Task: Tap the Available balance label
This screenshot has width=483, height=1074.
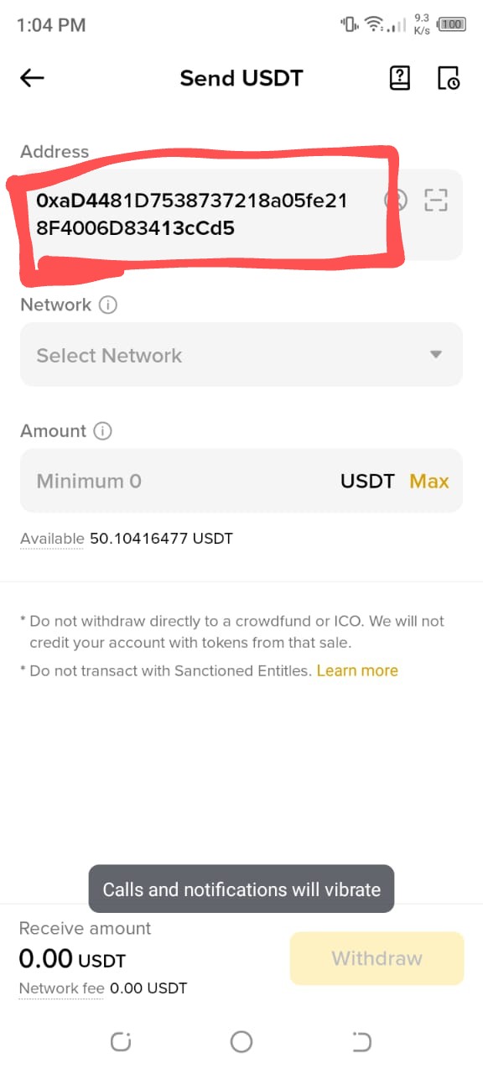Action: pos(52,538)
